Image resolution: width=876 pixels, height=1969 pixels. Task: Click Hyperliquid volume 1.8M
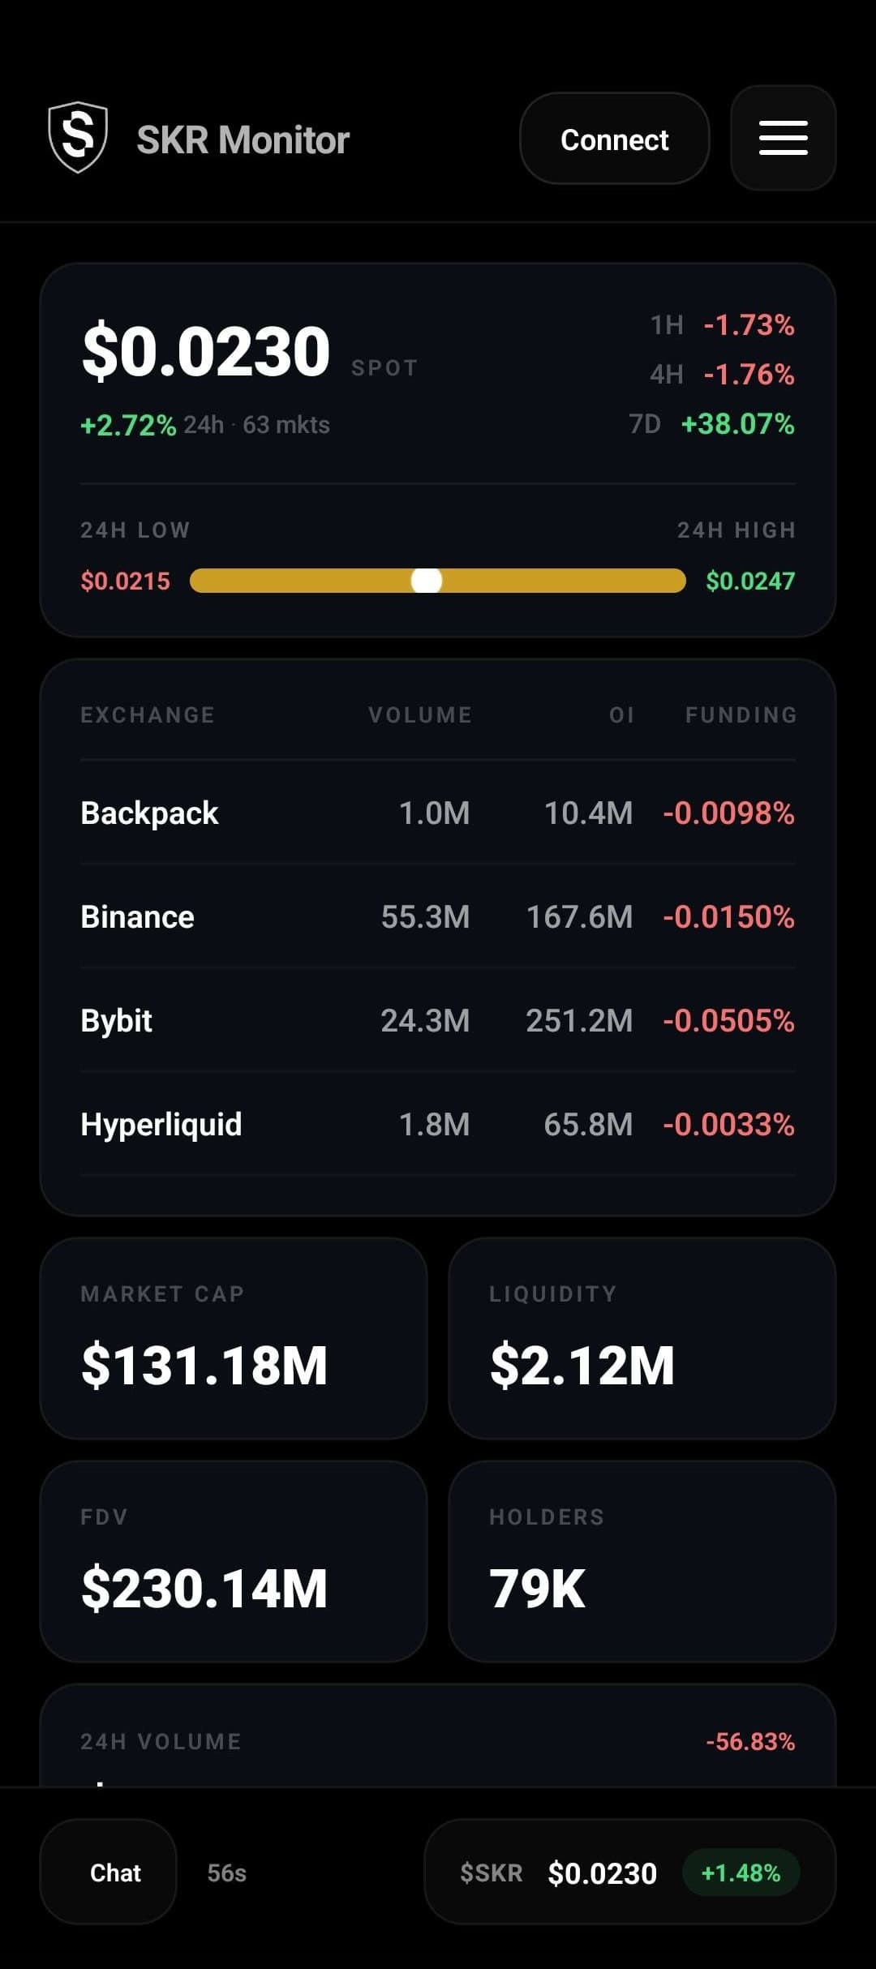pos(435,1124)
